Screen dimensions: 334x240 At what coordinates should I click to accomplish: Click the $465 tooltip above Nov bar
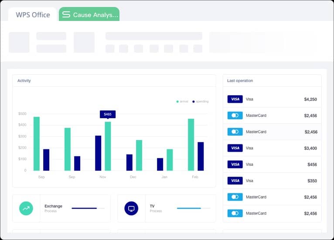coord(108,114)
